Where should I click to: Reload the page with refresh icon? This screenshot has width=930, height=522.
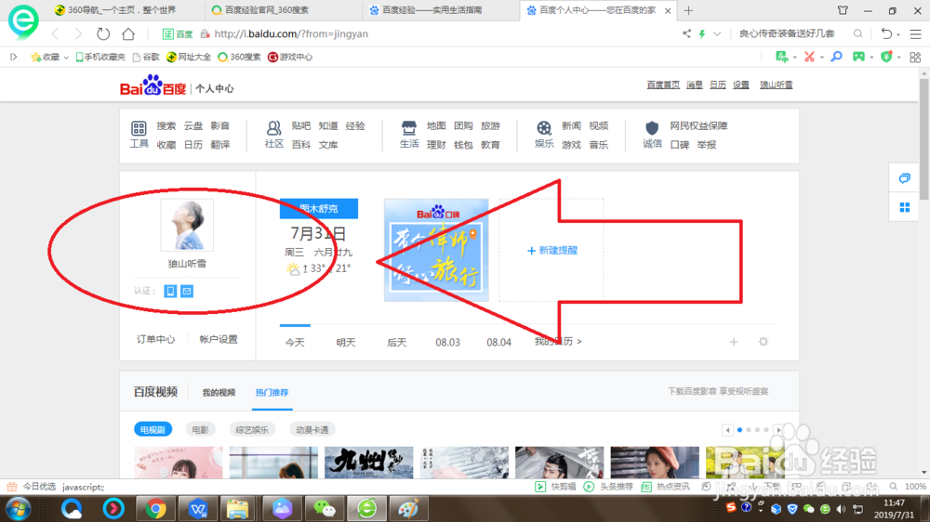(103, 33)
